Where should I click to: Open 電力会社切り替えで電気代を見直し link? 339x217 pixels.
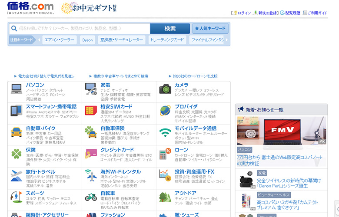[46, 76]
